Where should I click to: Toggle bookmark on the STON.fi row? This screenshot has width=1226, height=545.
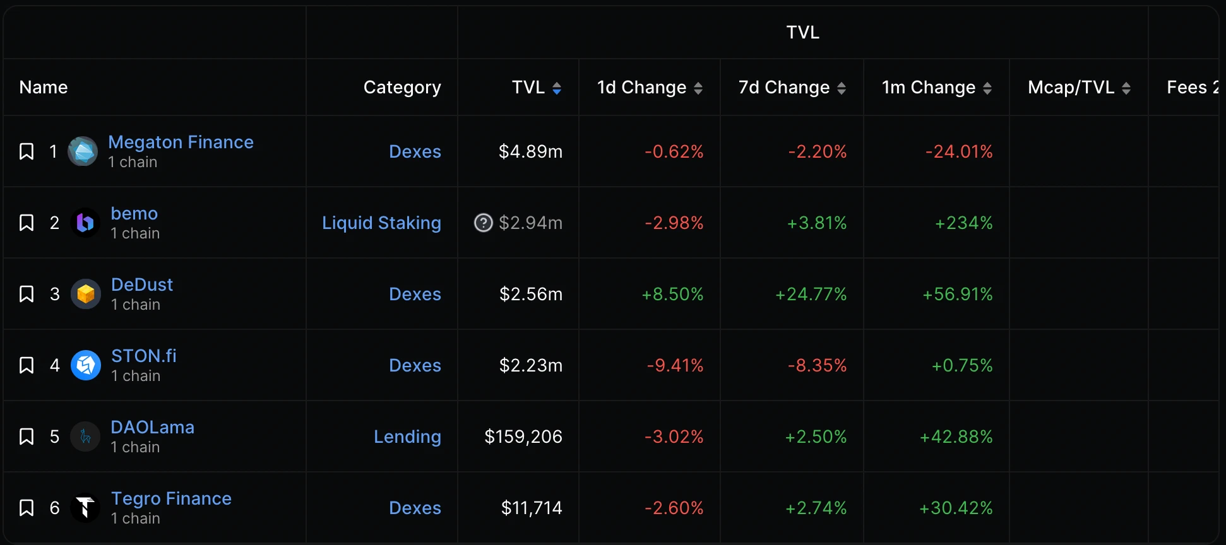[27, 365]
